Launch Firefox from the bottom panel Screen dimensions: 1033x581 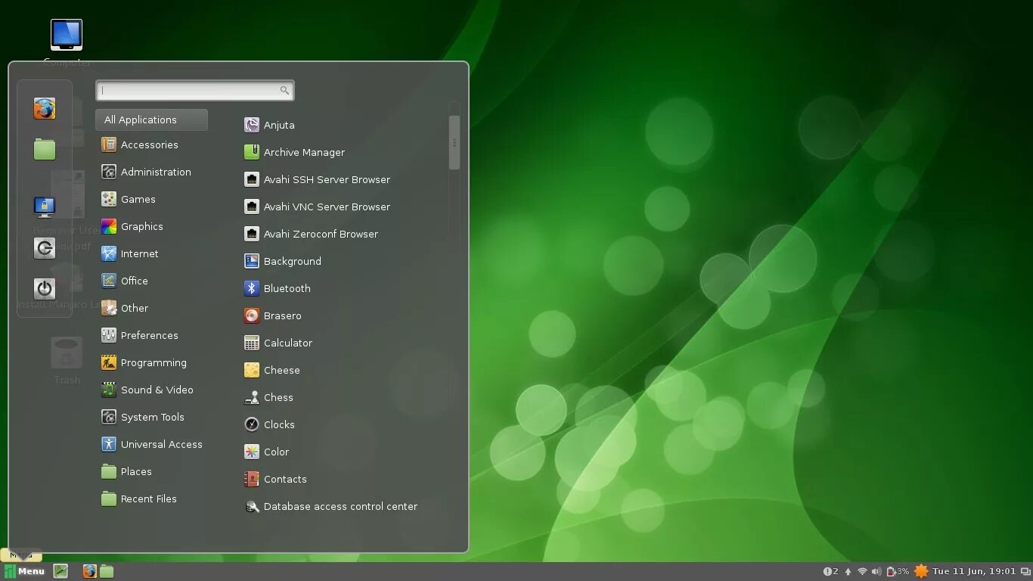(89, 571)
